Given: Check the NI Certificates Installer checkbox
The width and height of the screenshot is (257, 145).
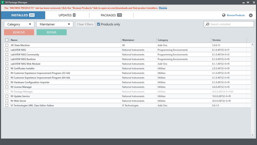Looking at the screenshot, I should (x=7, y=68).
